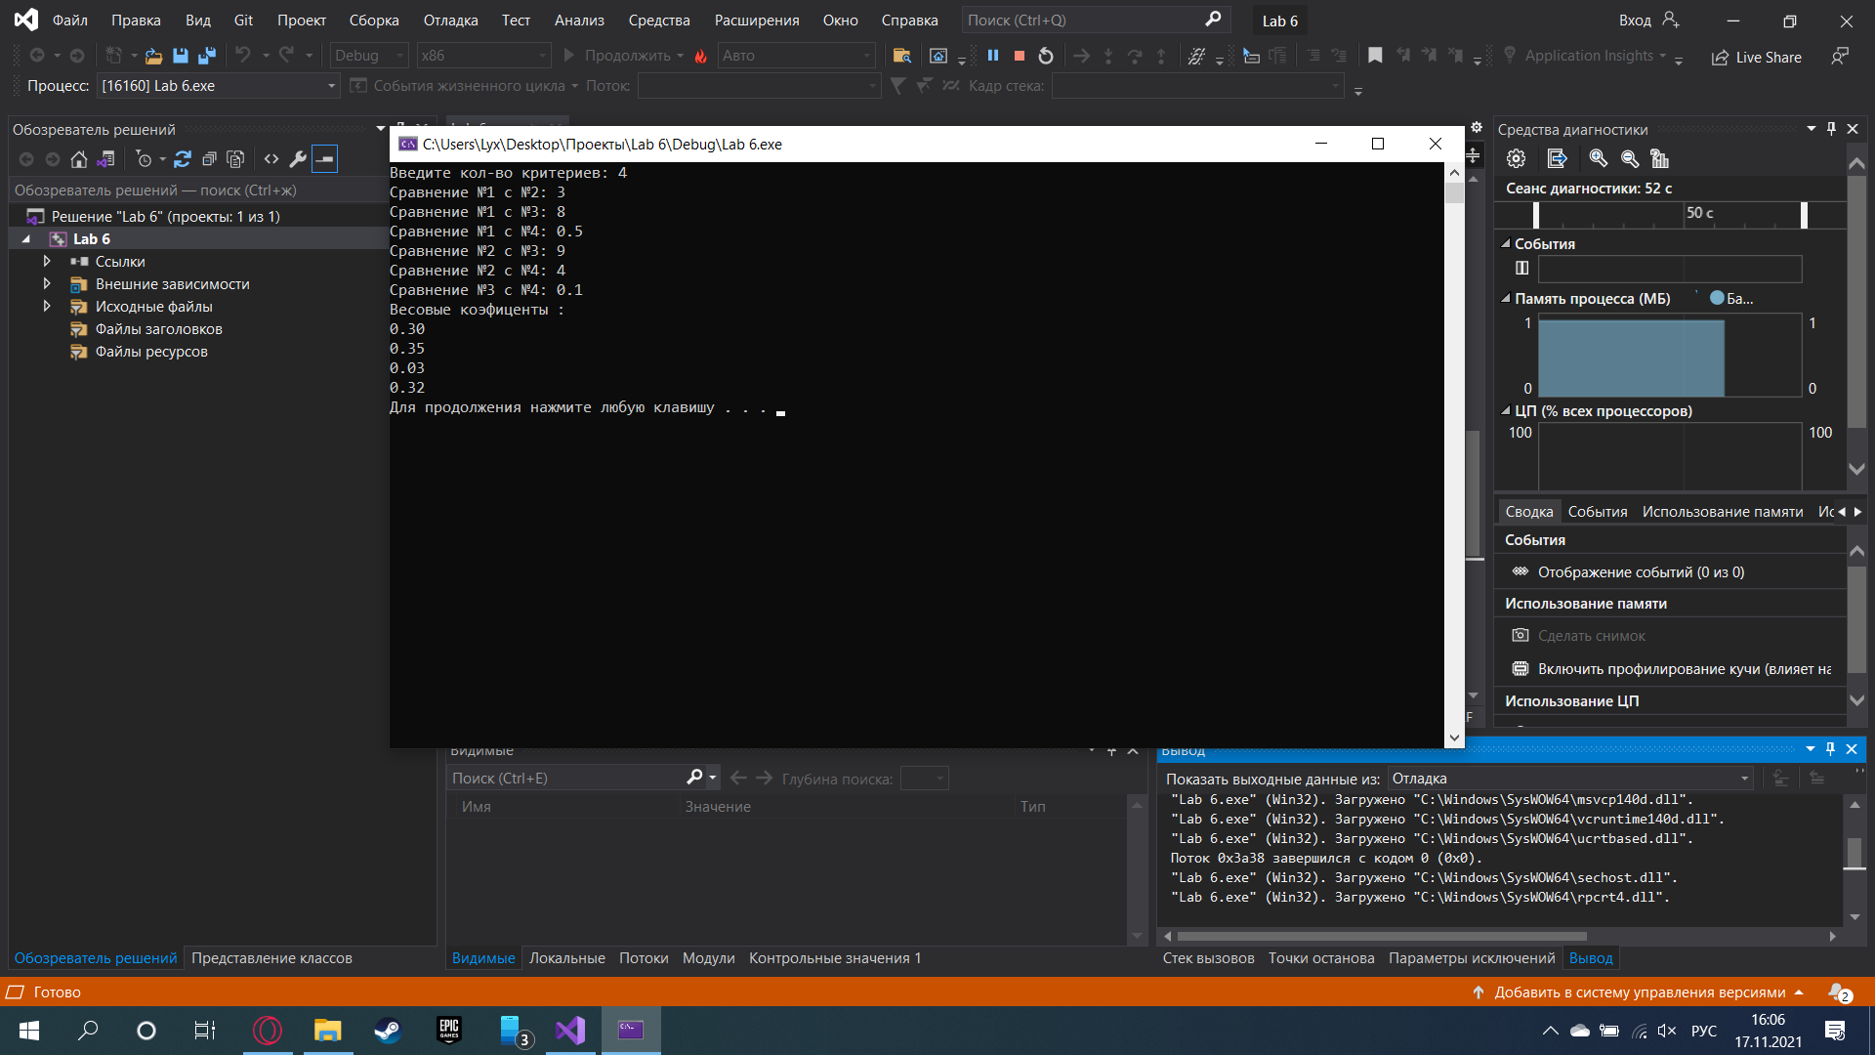The width and height of the screenshot is (1875, 1055).
Task: Open the Steam taskbar icon
Action: pyautogui.click(x=388, y=1031)
